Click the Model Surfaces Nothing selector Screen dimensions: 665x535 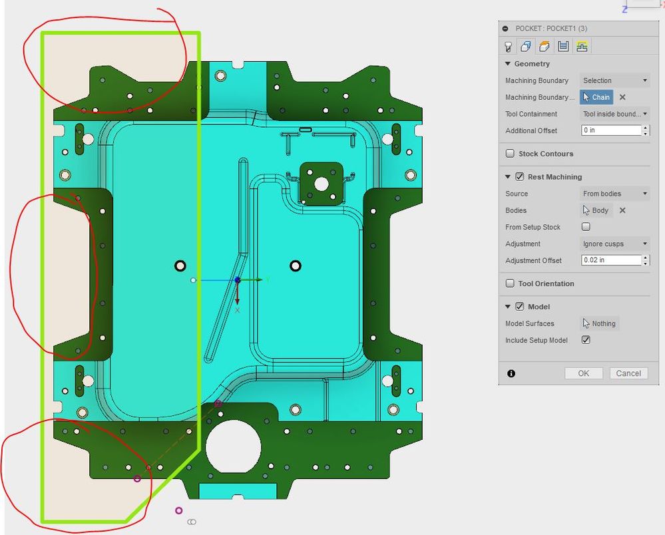599,323
